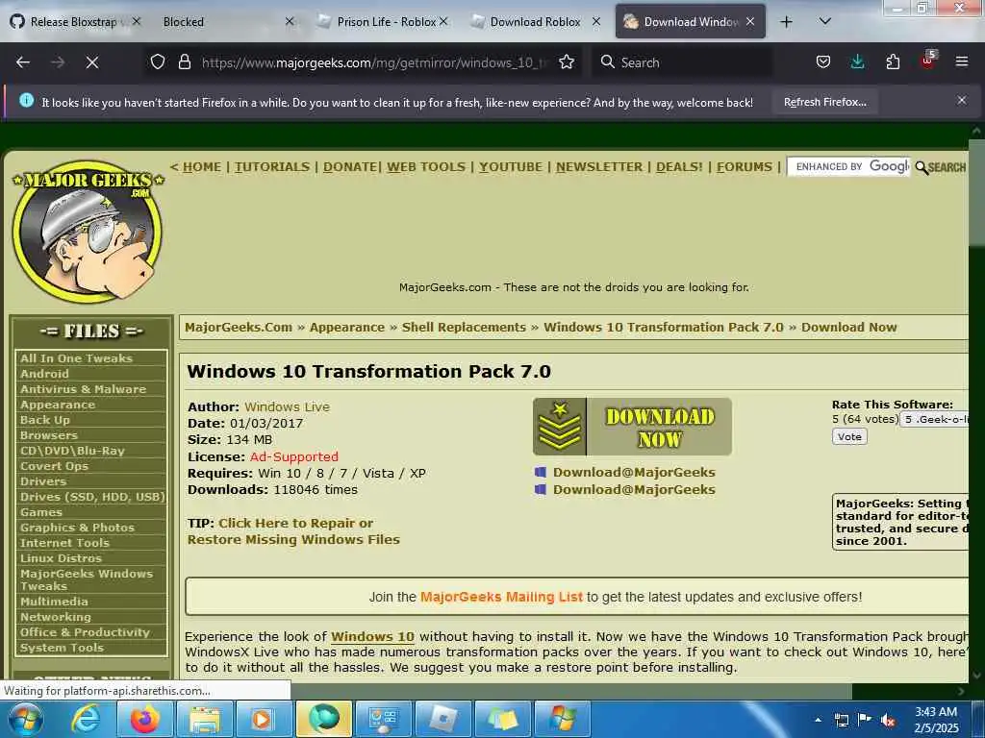Open the DONATE menu link
Screen dimensions: 985x738
[350, 167]
